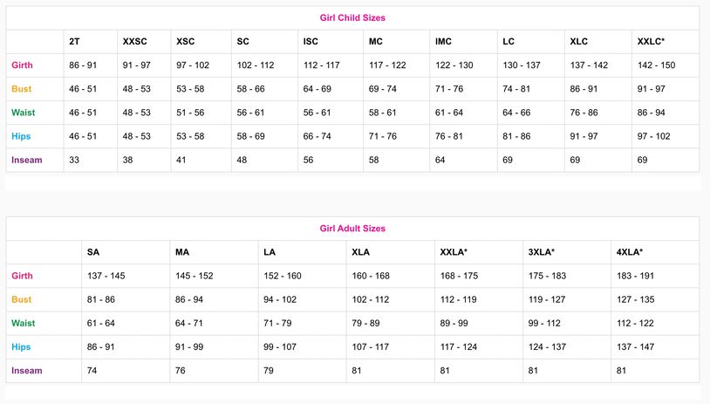Click the purple Inseam label in adult table
Viewport: 710px width, 404px height.
27,371
